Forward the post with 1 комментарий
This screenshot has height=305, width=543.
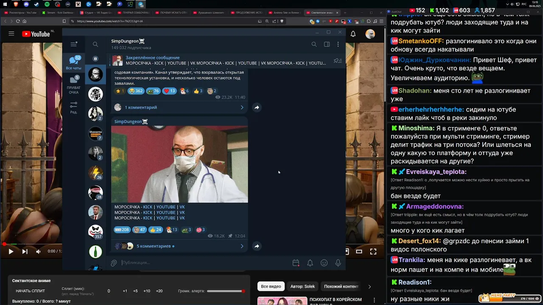[x=257, y=108]
